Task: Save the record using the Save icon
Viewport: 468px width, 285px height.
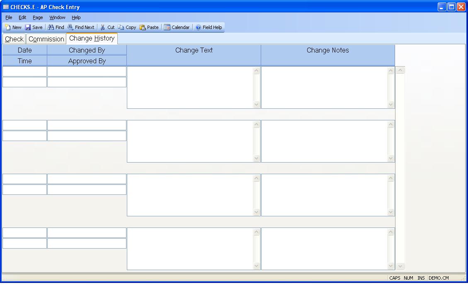Action: pyautogui.click(x=28, y=27)
